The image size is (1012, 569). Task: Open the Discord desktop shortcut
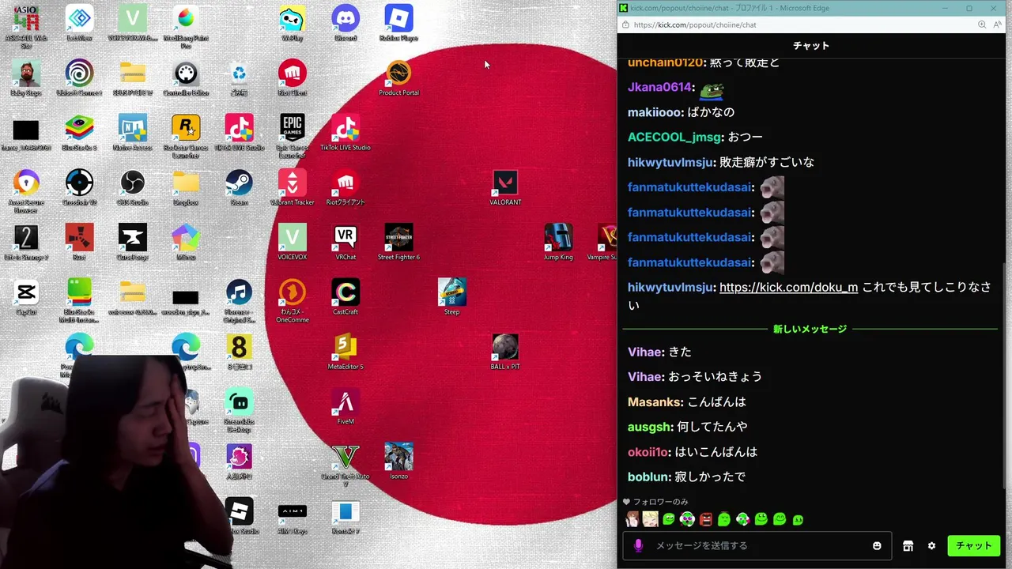point(346,23)
